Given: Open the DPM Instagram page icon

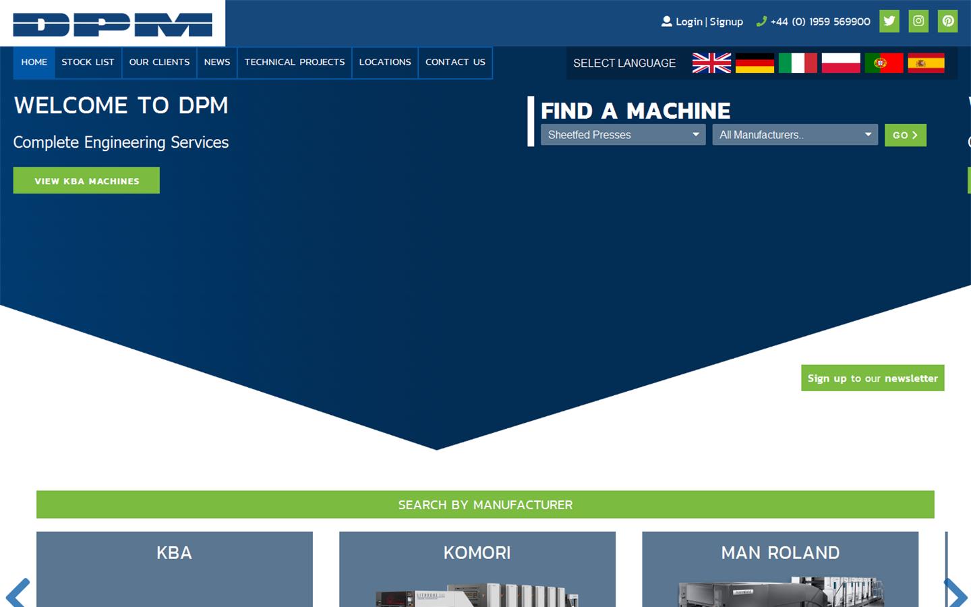Looking at the screenshot, I should pyautogui.click(x=918, y=21).
